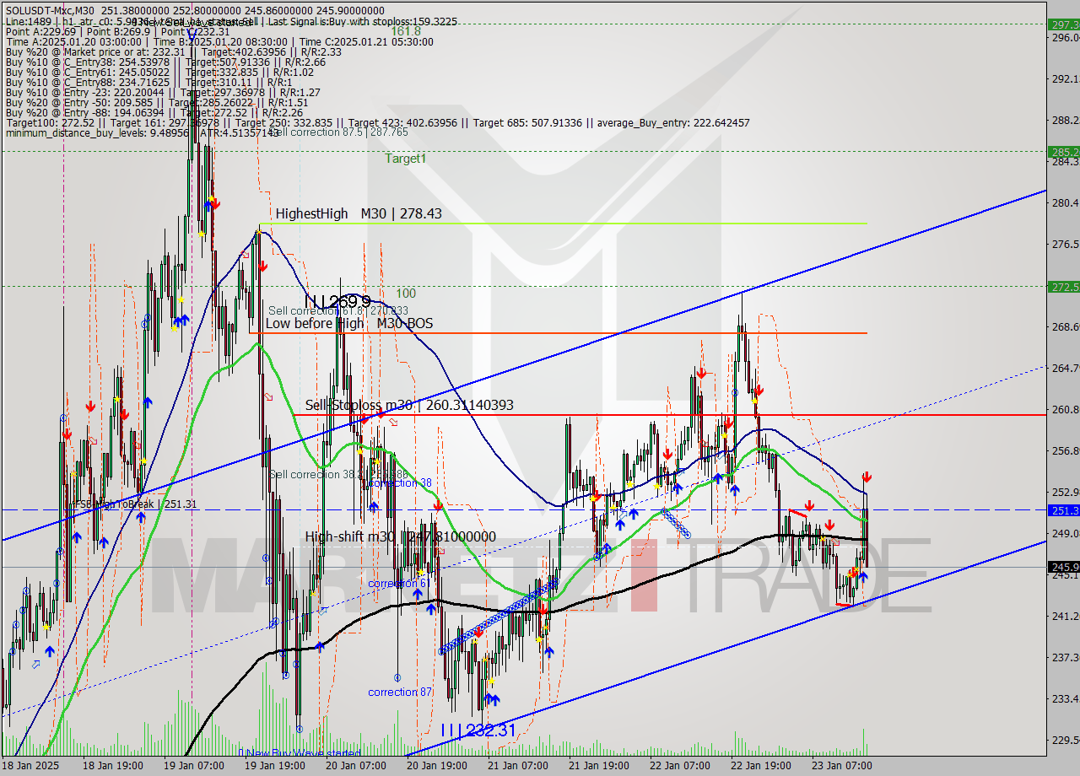Click the 18 Jan 19:00 time label
This screenshot has height=776, width=1080.
coord(114,766)
